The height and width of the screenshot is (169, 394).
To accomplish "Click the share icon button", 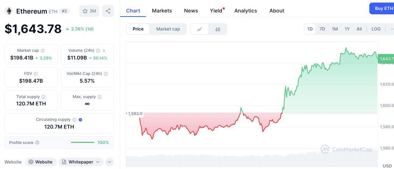I will coord(108,11).
